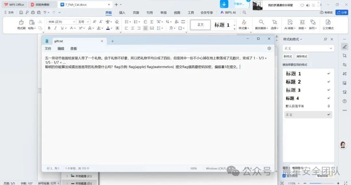Switch to the 插入 ribbon tab
Screen dimensions: 351x185
point(122,13)
